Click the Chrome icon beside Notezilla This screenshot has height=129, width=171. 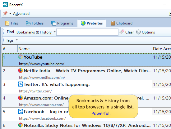tap(21, 125)
